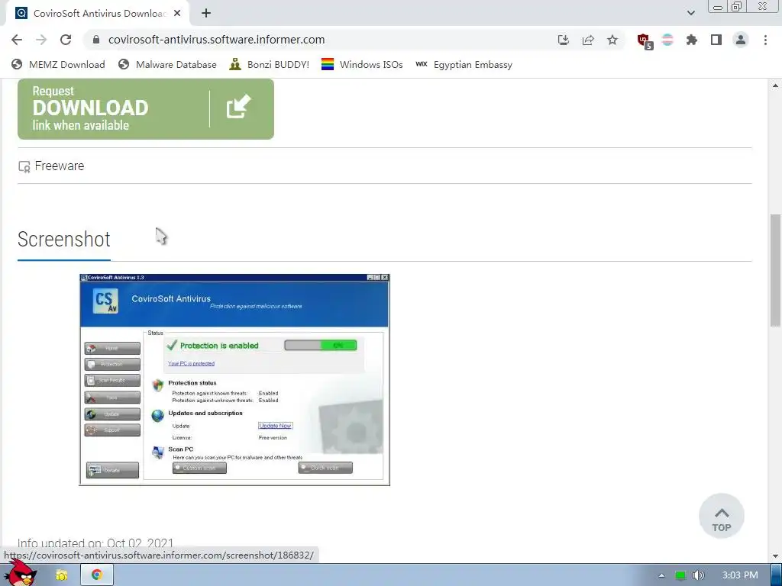Show hidden system tray icons
The width and height of the screenshot is (782, 586).
click(661, 575)
